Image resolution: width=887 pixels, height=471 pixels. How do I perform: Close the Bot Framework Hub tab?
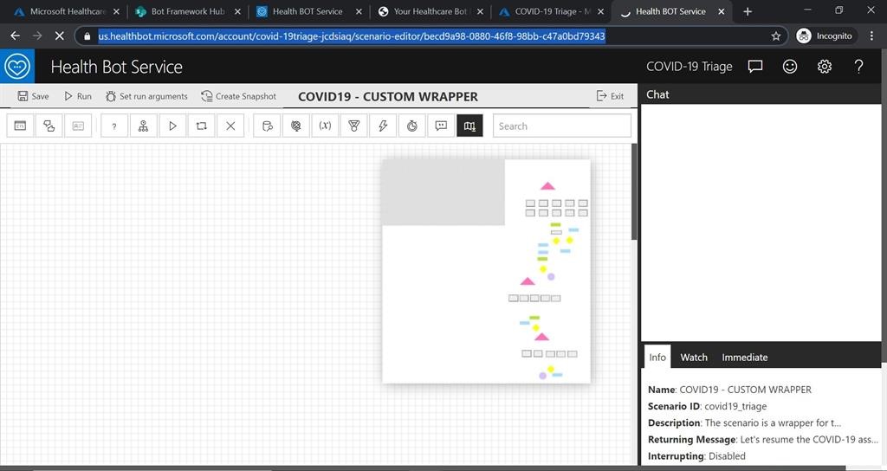[237, 12]
